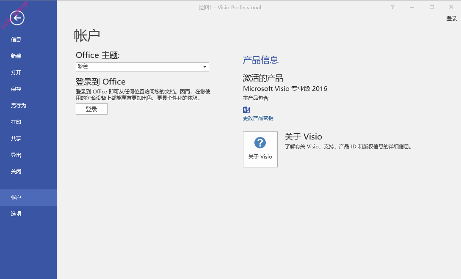Image resolution: width=461 pixels, height=279 pixels.
Task: Click the Visio product icon under 本产品包含
Action: 246,110
